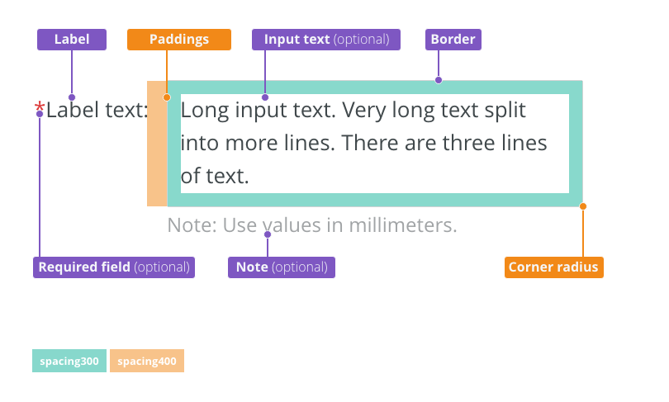The height and width of the screenshot is (402, 669).
Task: Click the spacing300 teal swatch
Action: click(69, 361)
